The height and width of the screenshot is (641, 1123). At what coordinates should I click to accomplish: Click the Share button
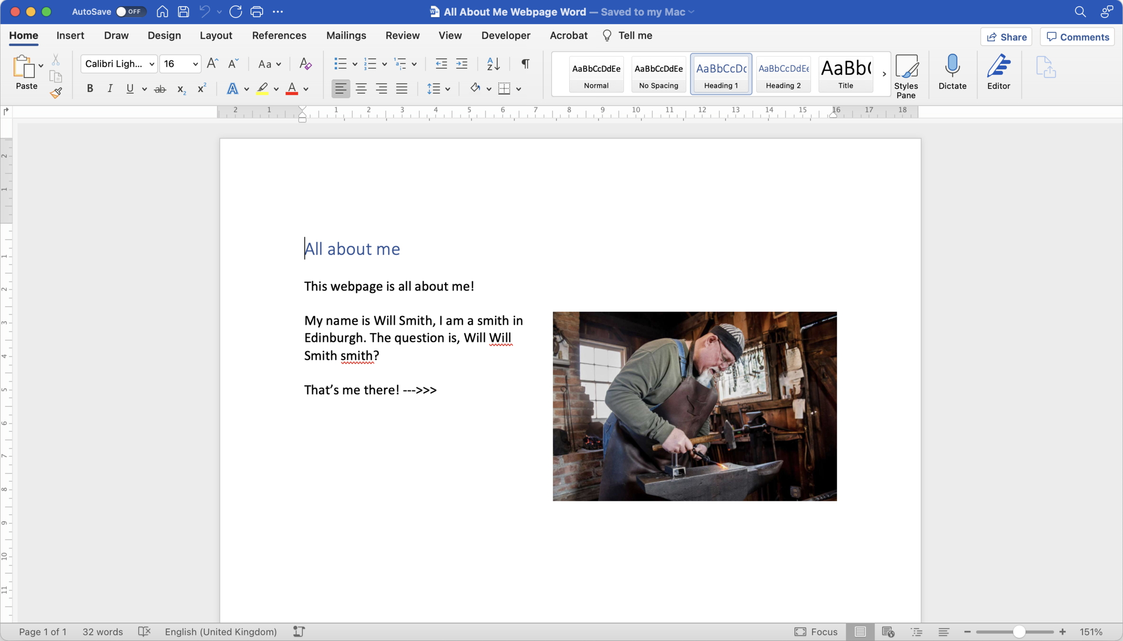[1006, 37]
